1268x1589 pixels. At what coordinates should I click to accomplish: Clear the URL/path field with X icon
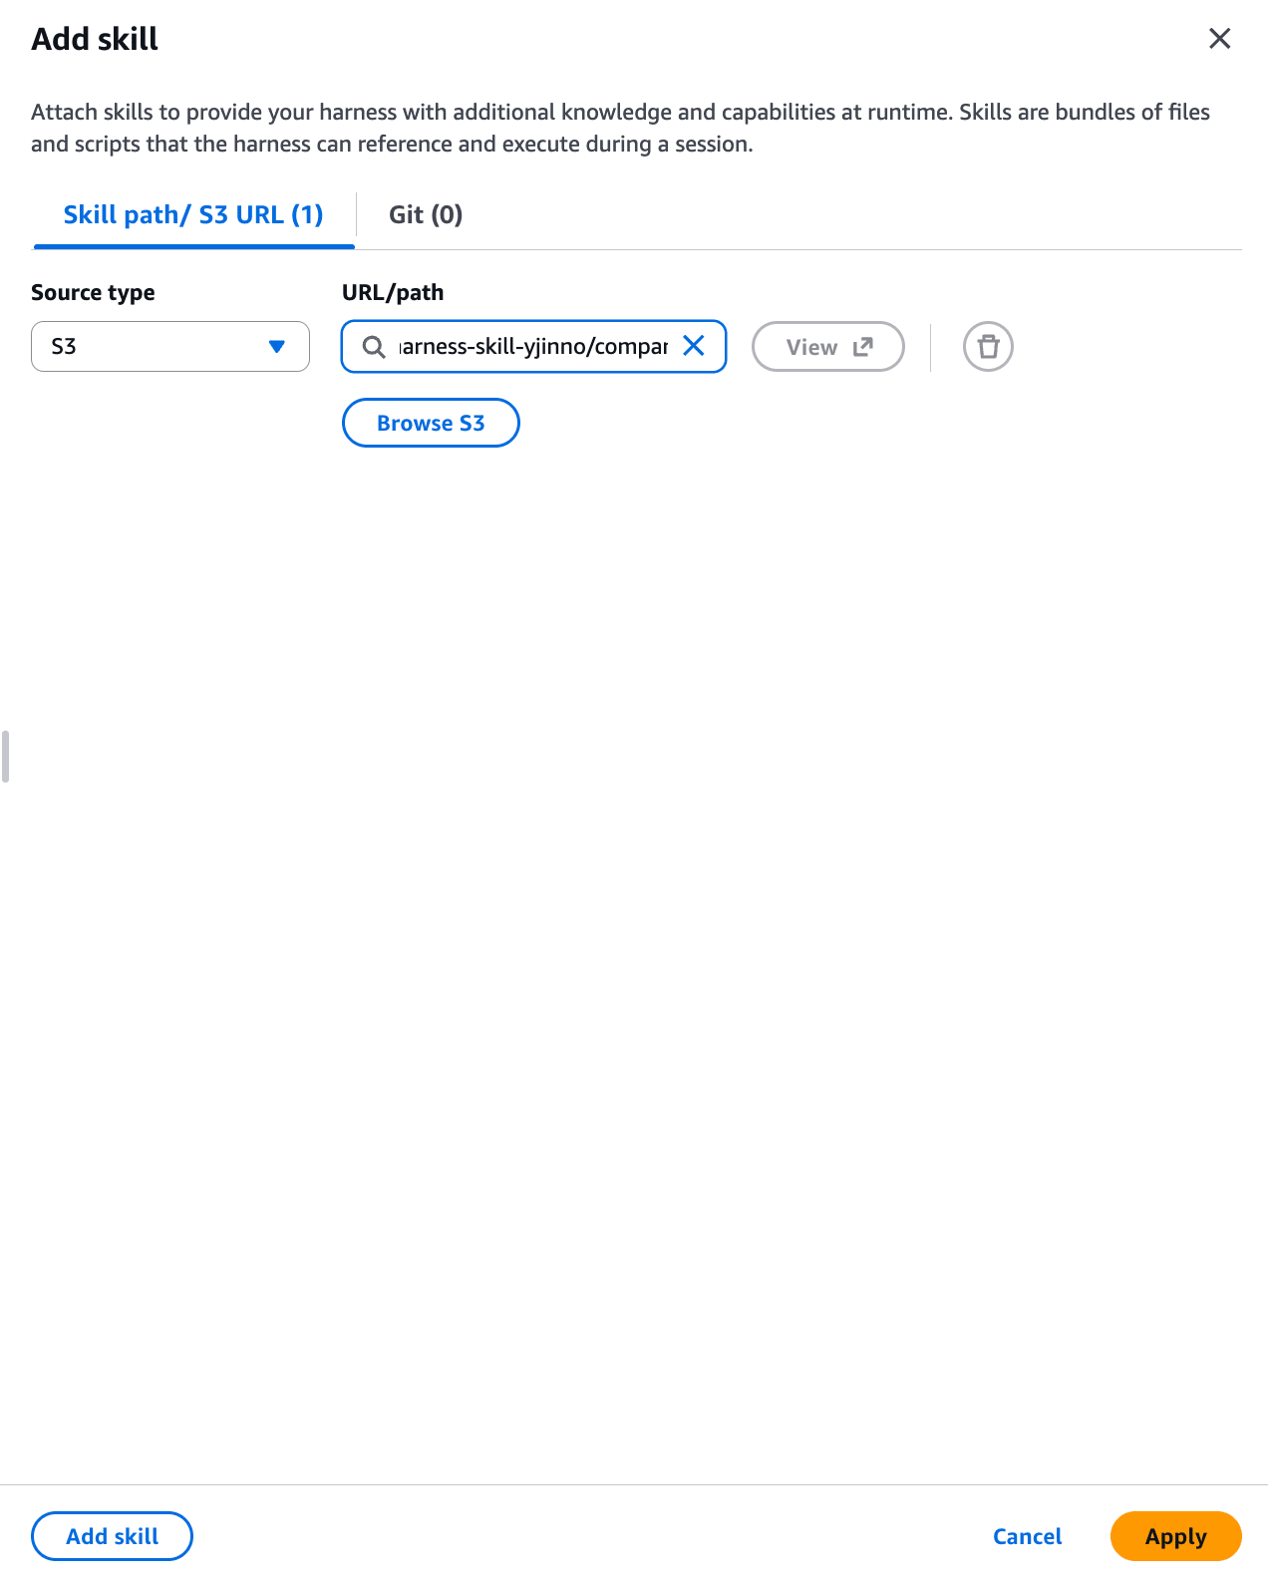click(694, 346)
